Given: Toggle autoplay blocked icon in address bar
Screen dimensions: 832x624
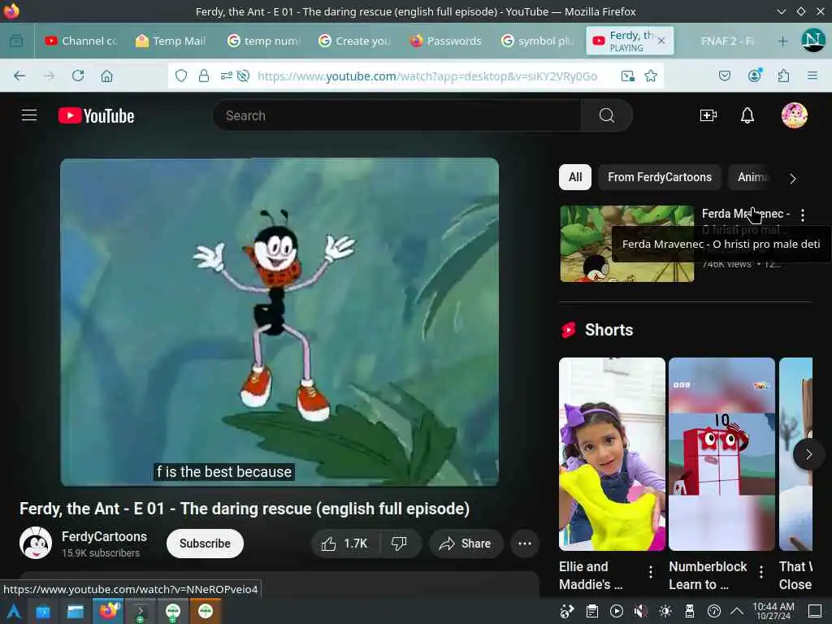Looking at the screenshot, I should click(x=243, y=76).
